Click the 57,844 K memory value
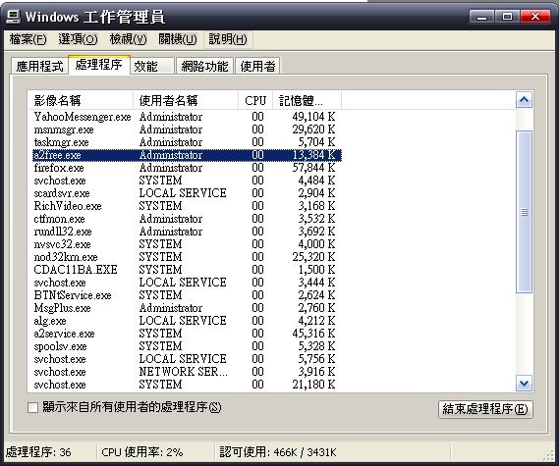Screen dimensions: 559x466 click(x=313, y=168)
